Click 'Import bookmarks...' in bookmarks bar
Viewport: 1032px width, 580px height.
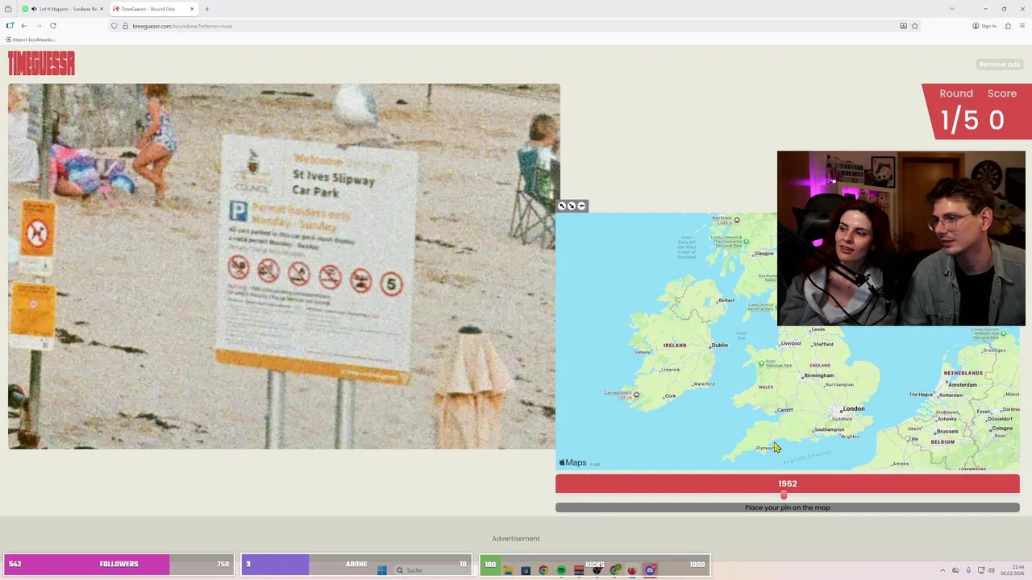[31, 39]
